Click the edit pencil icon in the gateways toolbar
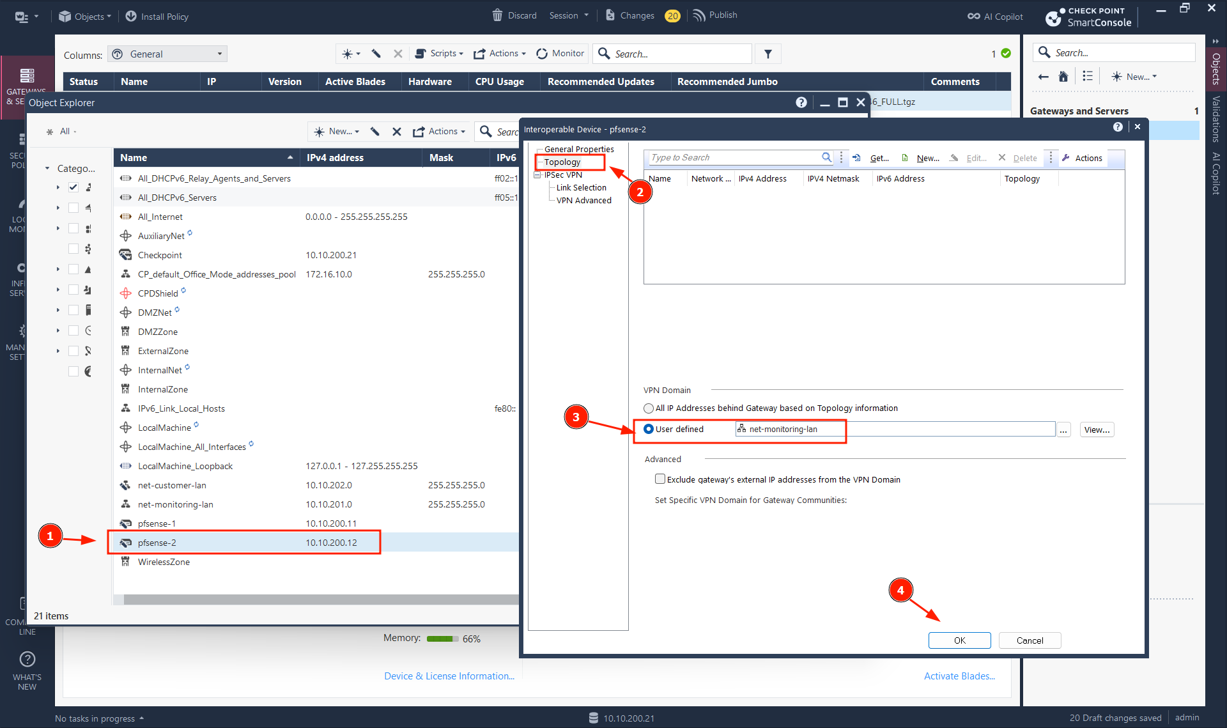Viewport: 1227px width, 728px height. (376, 54)
